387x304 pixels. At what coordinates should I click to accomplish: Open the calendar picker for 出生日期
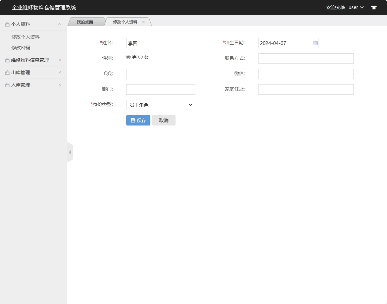pos(315,43)
